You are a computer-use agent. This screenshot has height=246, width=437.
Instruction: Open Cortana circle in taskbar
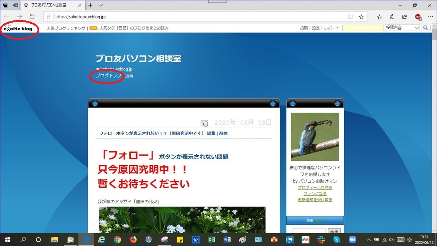[39, 239]
